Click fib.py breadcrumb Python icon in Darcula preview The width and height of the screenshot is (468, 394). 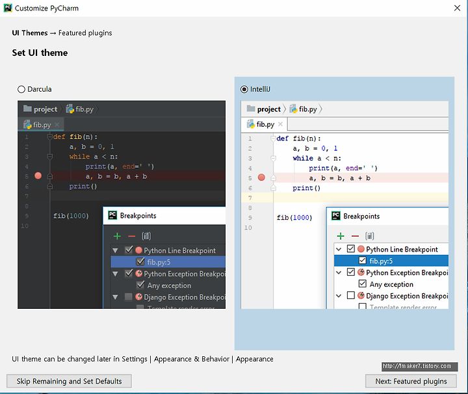(70, 109)
